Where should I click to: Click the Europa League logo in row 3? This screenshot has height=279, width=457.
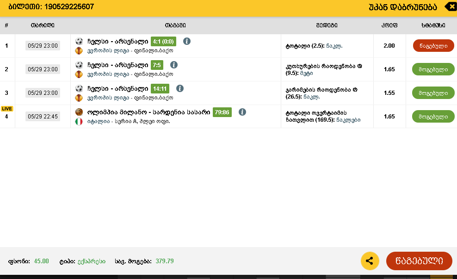point(79,98)
